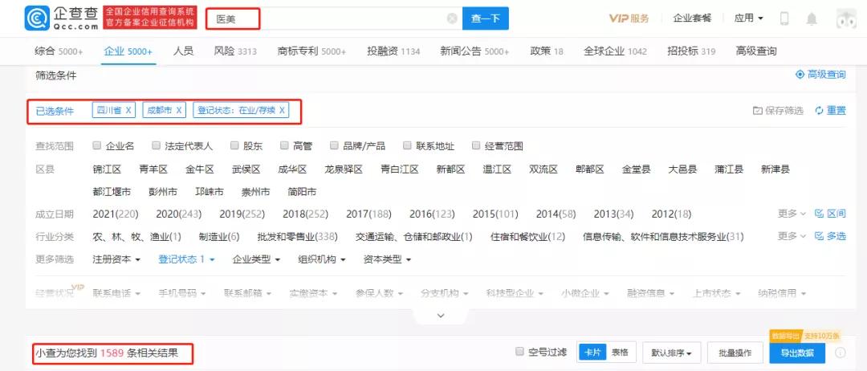Switch to the 新闻公告 tab
This screenshot has width=867, height=371.
pos(474,51)
